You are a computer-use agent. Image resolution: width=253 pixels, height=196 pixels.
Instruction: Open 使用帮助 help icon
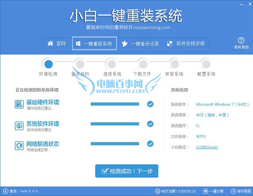pos(241,43)
